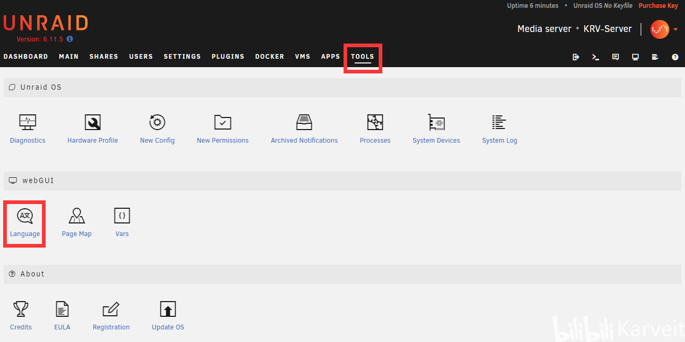
Task: Click the Archived Notifications text link
Action: click(x=304, y=141)
